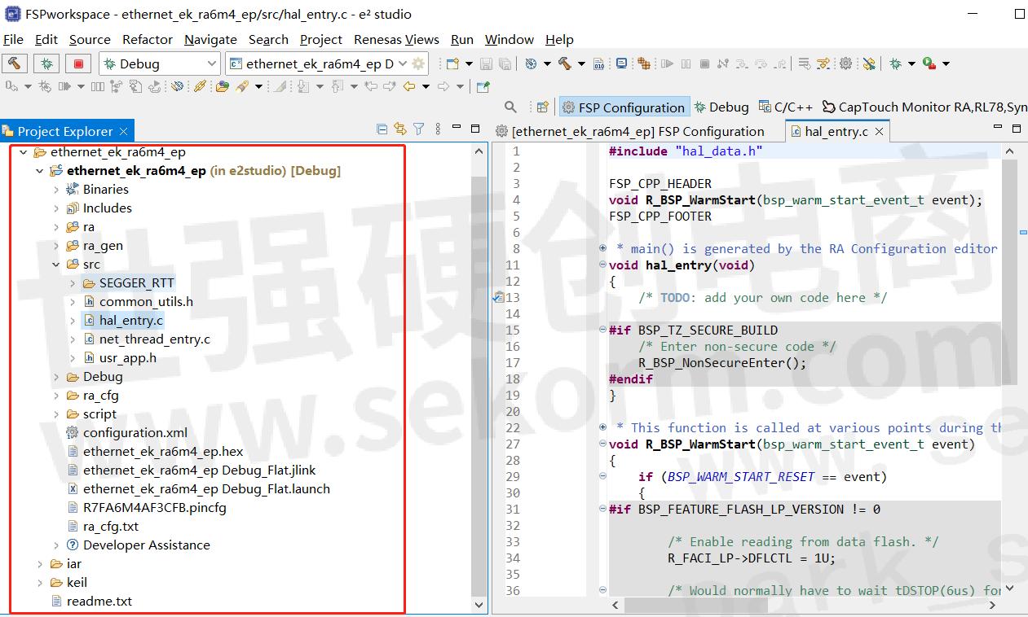Collapse All in Project Explorer
Viewport: 1028px width, 617px height.
[382, 129]
